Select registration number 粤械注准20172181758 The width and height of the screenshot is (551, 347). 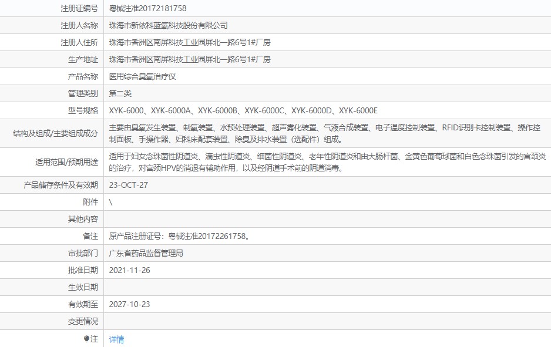[147, 8]
